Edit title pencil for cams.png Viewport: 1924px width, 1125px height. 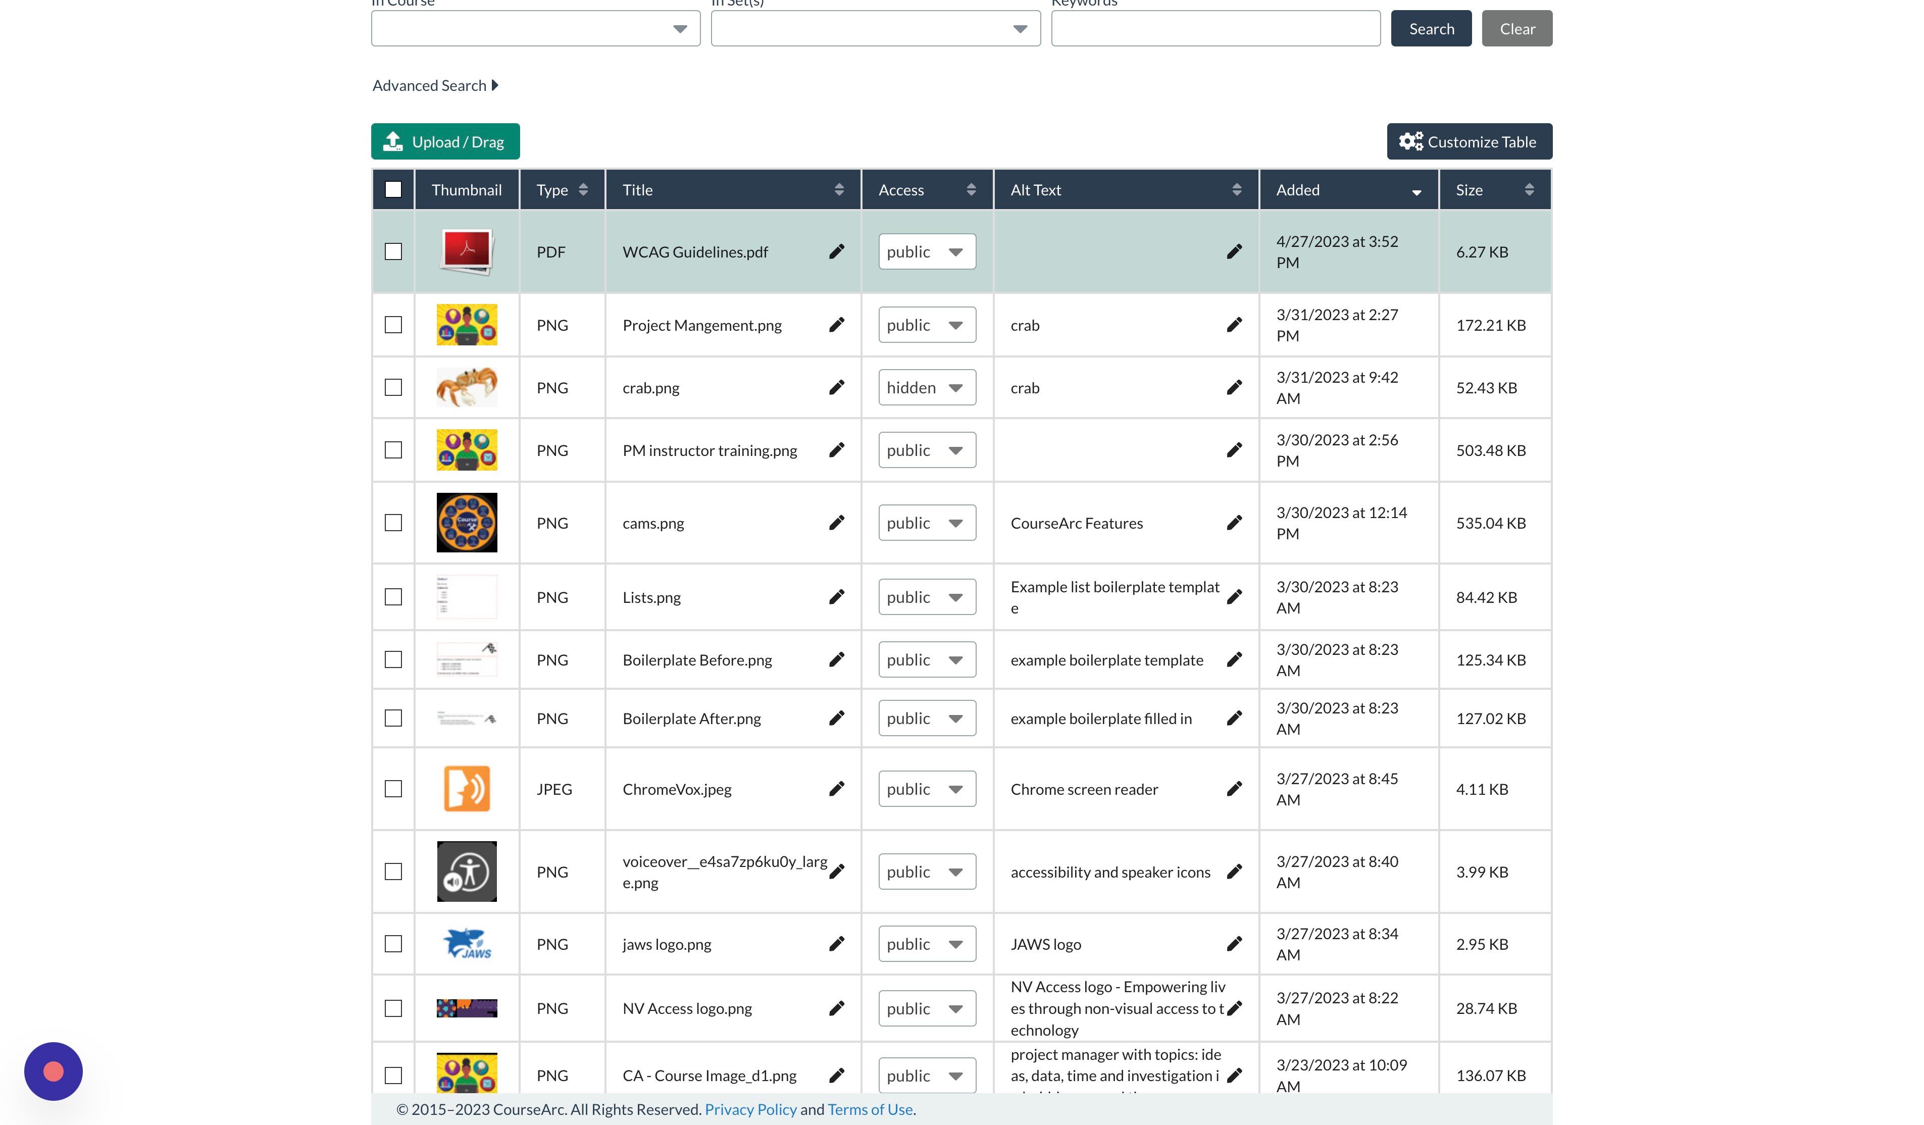click(x=837, y=522)
